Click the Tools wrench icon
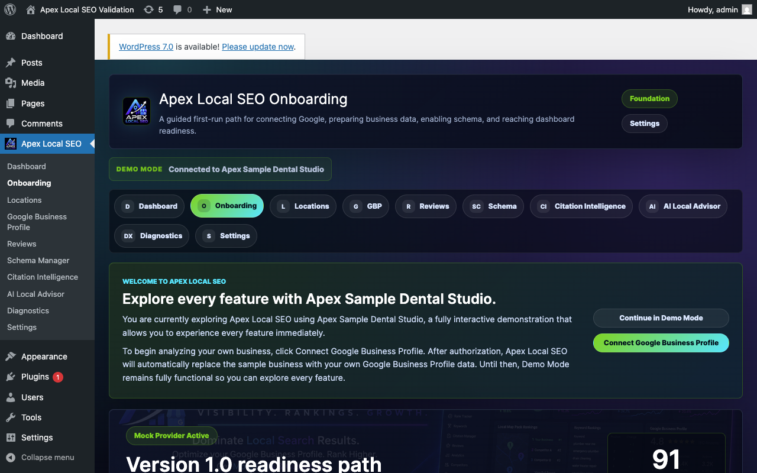757x473 pixels. pos(11,417)
